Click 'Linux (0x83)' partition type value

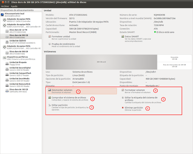point(78,75)
